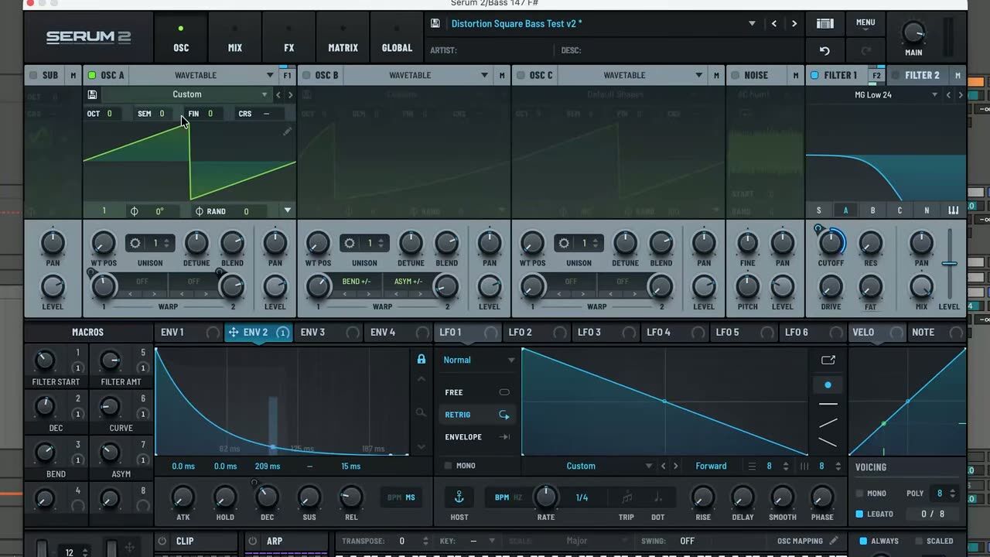Turn off OSC A

tap(92, 75)
